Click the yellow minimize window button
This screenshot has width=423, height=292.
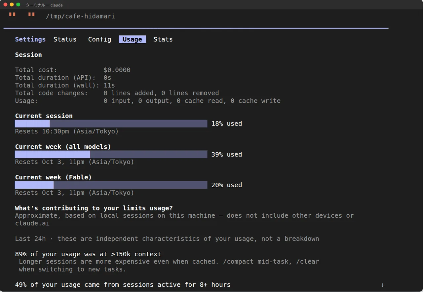coord(12,5)
